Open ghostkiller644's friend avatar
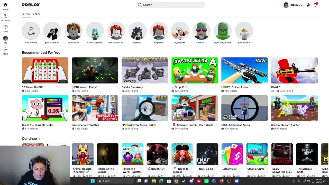Viewport: 329px width, 185px height. coord(52,31)
